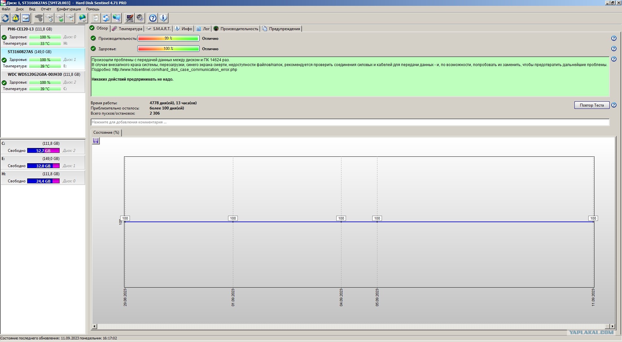The height and width of the screenshot is (342, 622).
Task: Select the E: partition row
Action: tap(43, 162)
